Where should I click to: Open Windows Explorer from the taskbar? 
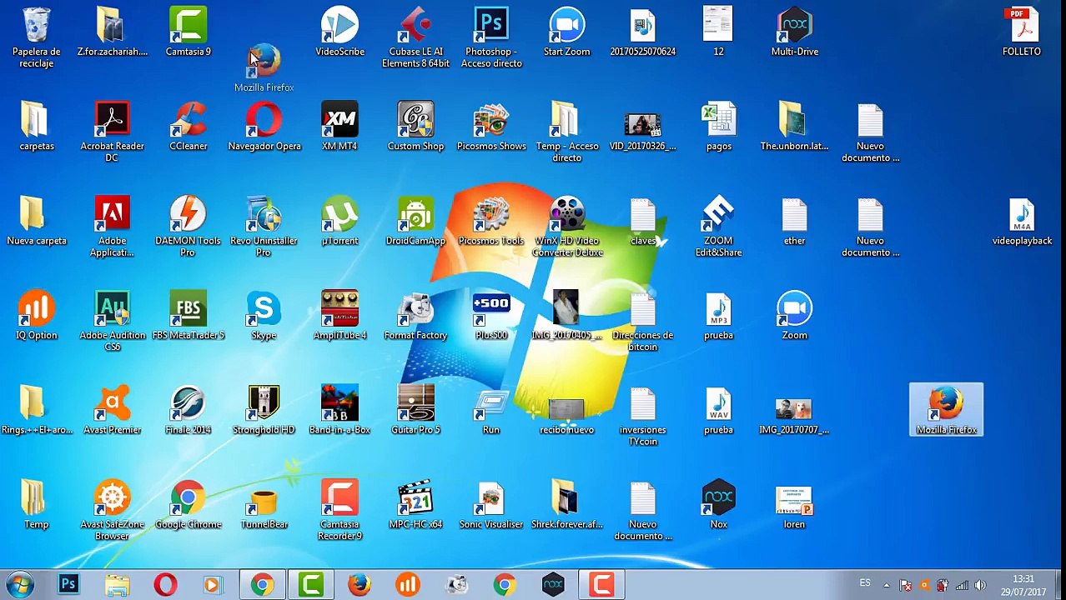point(117,585)
